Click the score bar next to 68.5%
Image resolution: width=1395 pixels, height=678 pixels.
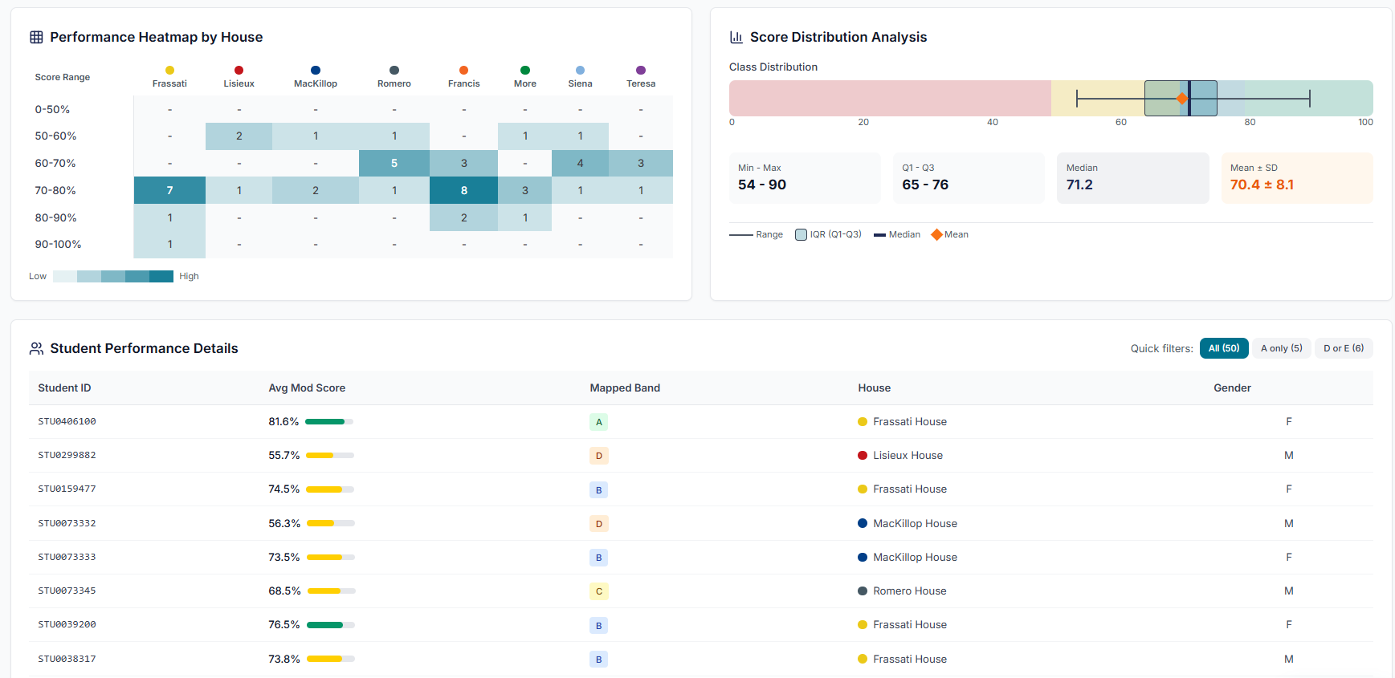(x=332, y=591)
